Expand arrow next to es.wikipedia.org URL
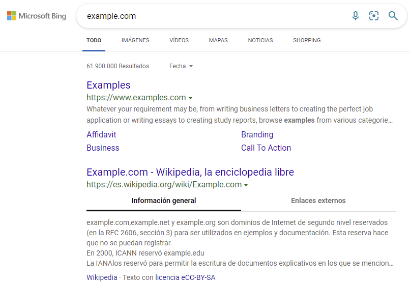The height and width of the screenshot is (283, 410). (246, 185)
